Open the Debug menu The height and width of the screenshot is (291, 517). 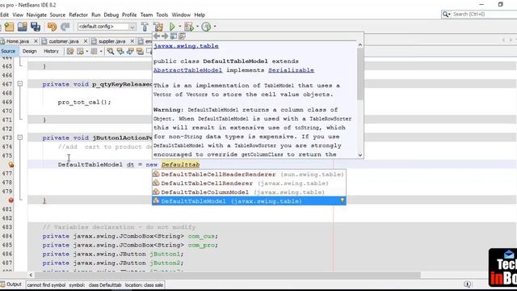pos(111,15)
